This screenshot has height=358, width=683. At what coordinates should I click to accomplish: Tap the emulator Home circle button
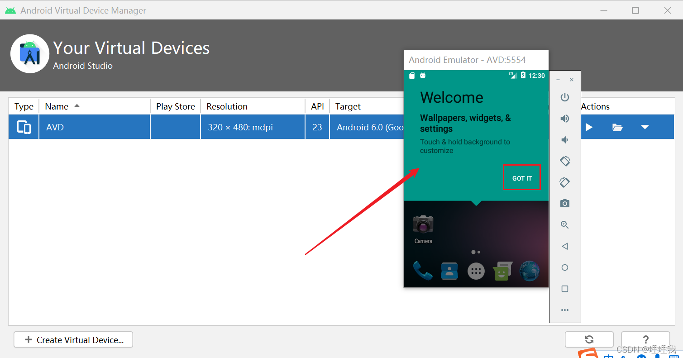(564, 267)
